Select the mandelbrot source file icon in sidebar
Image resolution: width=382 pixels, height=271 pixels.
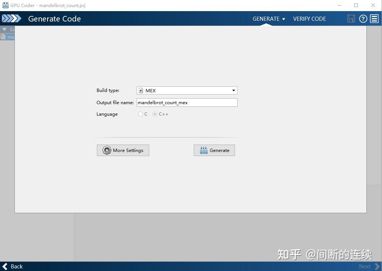3,37
